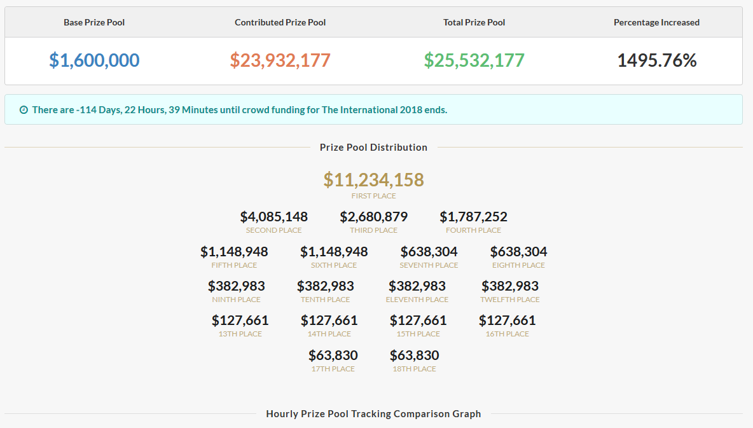
Task: Click the ELEVENTH PLACE label
Action: click(x=417, y=300)
